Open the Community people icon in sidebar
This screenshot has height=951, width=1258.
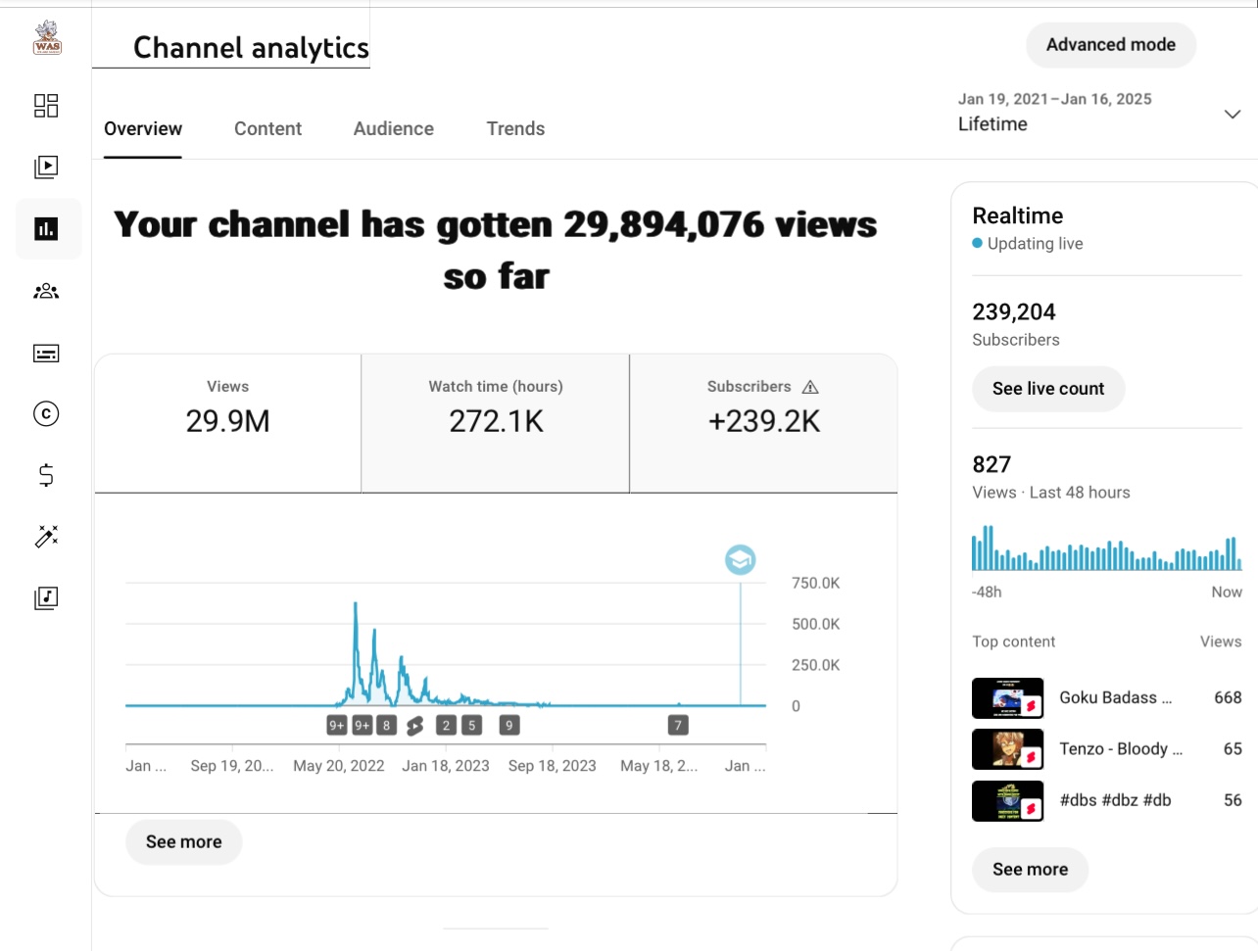[x=46, y=291]
